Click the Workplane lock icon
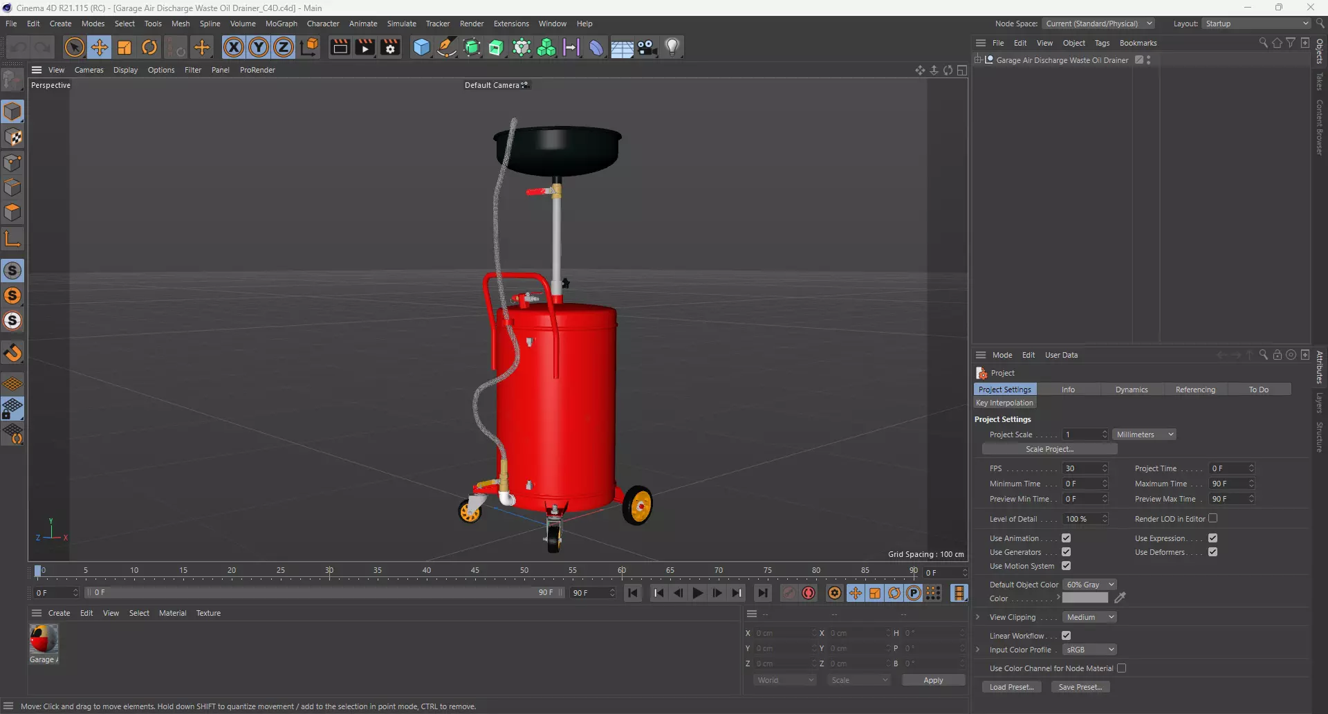The image size is (1328, 714). click(12, 409)
